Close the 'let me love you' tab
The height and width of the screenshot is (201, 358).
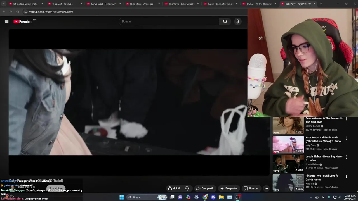[42, 4]
